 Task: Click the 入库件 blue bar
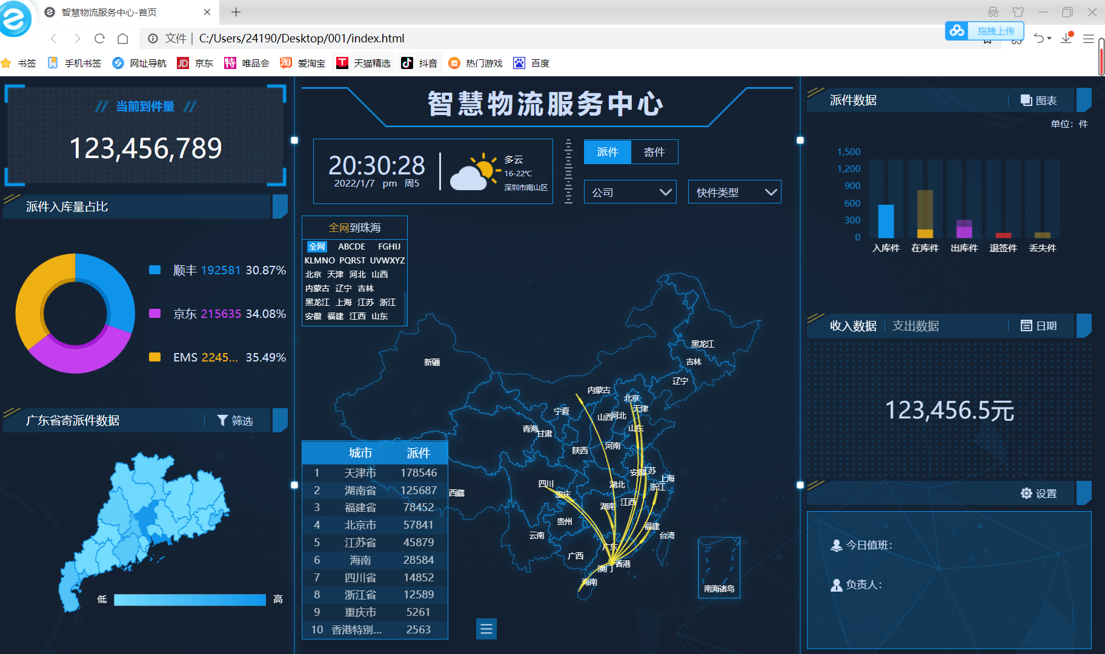tap(886, 221)
